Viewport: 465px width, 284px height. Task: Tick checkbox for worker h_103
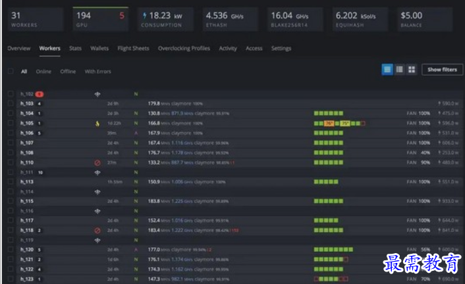11,103
